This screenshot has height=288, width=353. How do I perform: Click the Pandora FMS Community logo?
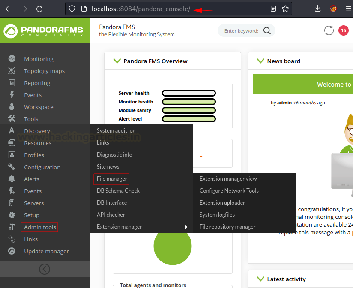pyautogui.click(x=43, y=31)
